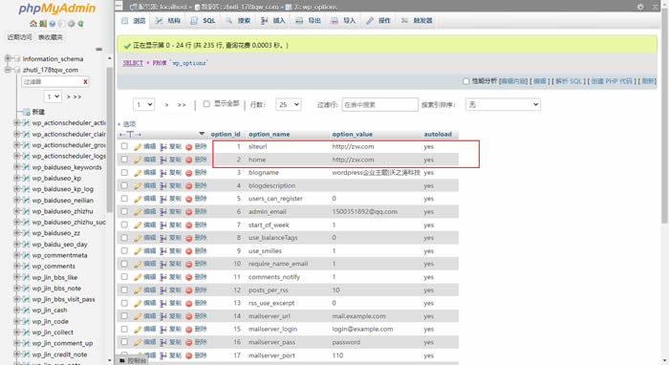Open the blue help documentation icon
This screenshot has height=365, width=669.
[x=52, y=24]
